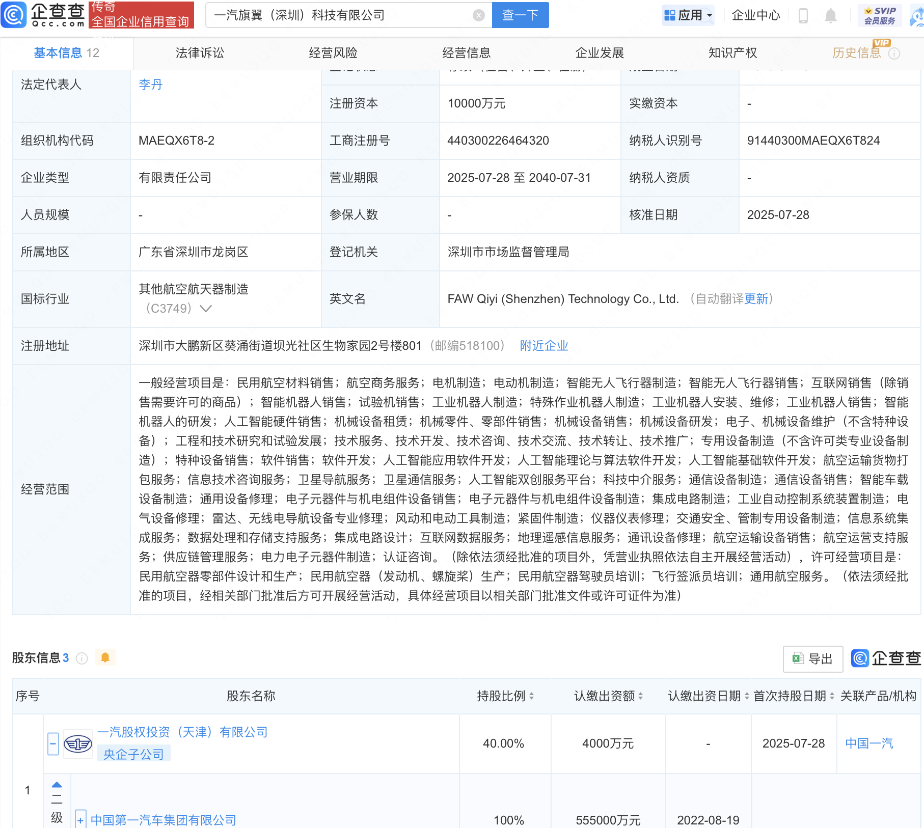Click 组织机构代码 value MAEQX6T8-2

tap(176, 141)
